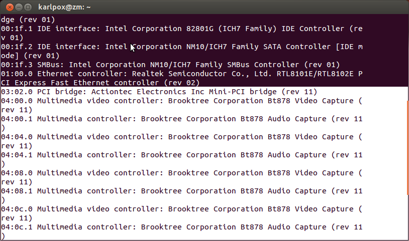409x241 pixels.
Task: Click the 04:00.0 Bt878 Video Capture line
Action: point(181,101)
